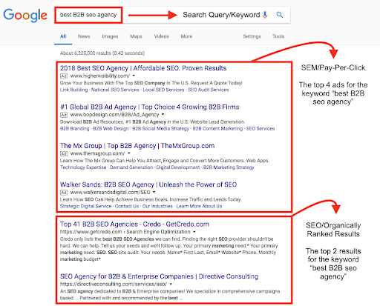Switch to the News tab
Viewport: 380px width, 306px height.
click(84, 36)
